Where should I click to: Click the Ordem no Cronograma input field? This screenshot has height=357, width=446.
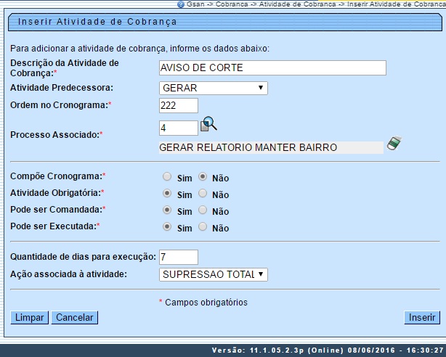179,105
